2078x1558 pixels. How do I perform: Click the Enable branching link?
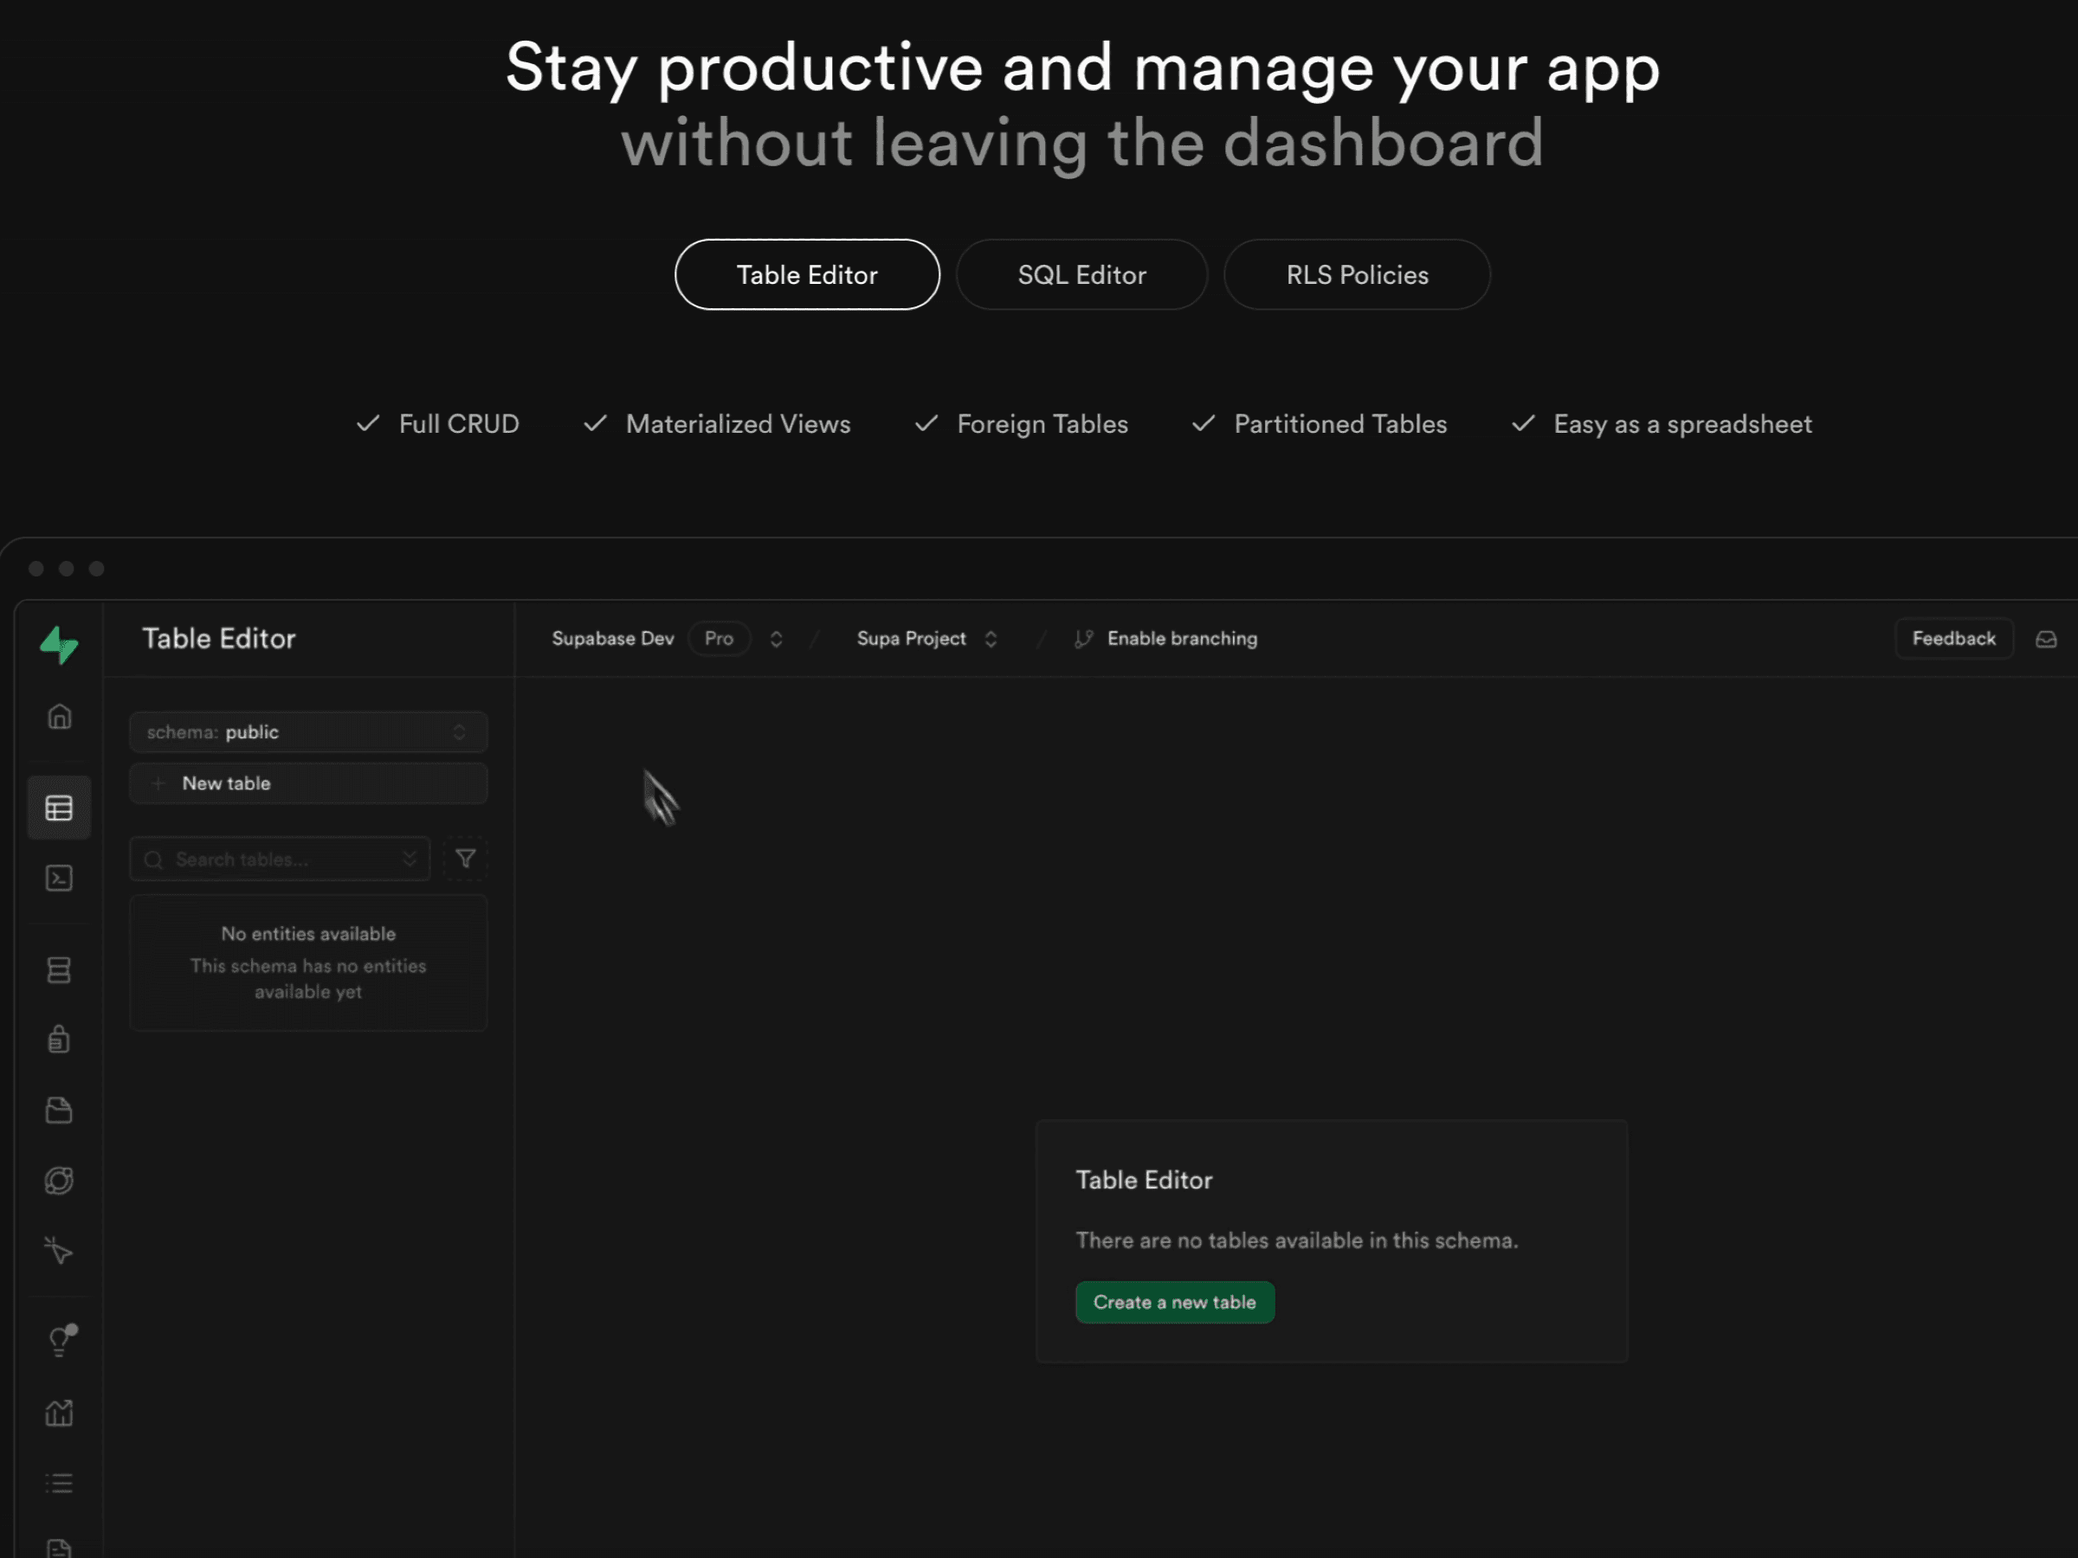[1182, 639]
